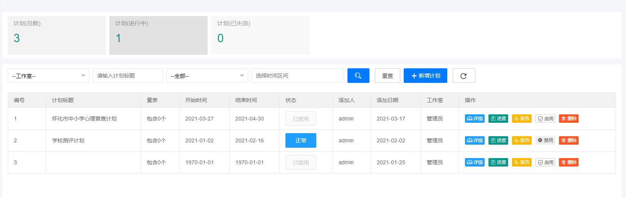The height and width of the screenshot is (198, 626).
Task: Open 详情 for plan number 3
Action: tap(475, 162)
